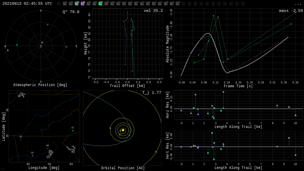Click the Z zenith marker in polar plot
304x171 pixels.
[x=41, y=46]
